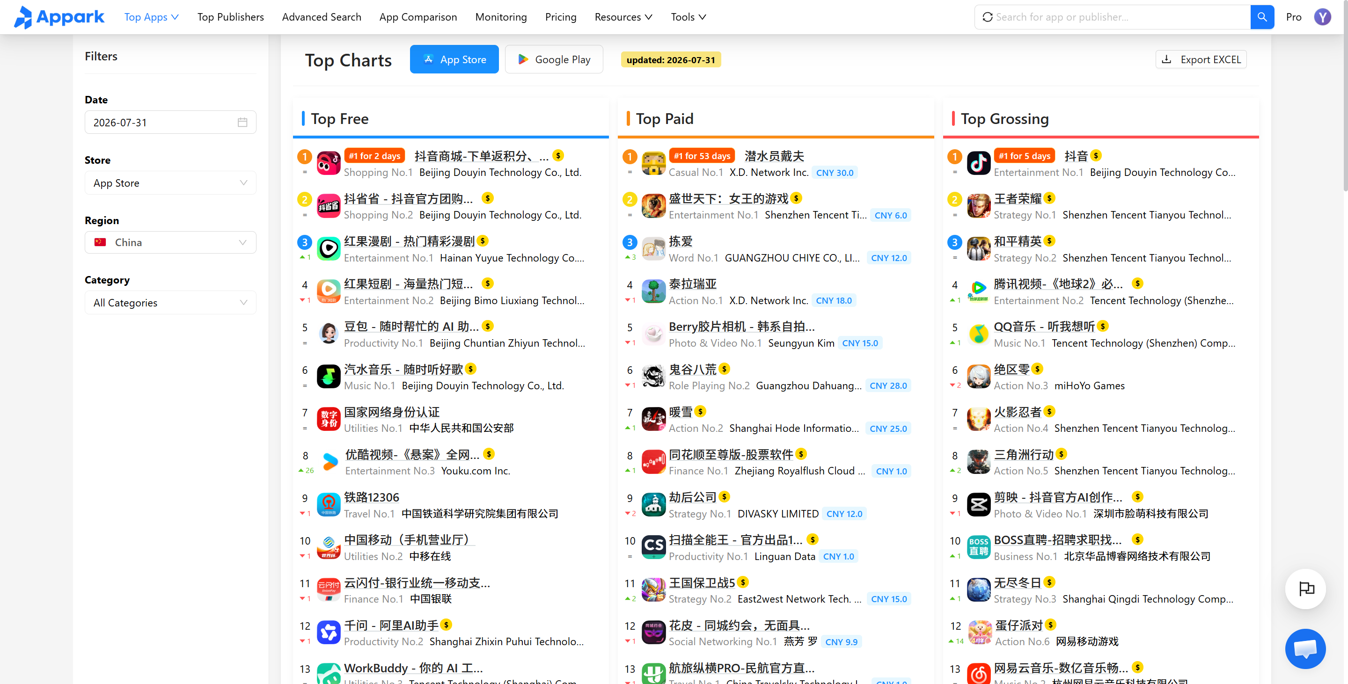Screen dimensions: 1348x684
Task: Open the Category dropdown All Categories
Action: coord(170,302)
